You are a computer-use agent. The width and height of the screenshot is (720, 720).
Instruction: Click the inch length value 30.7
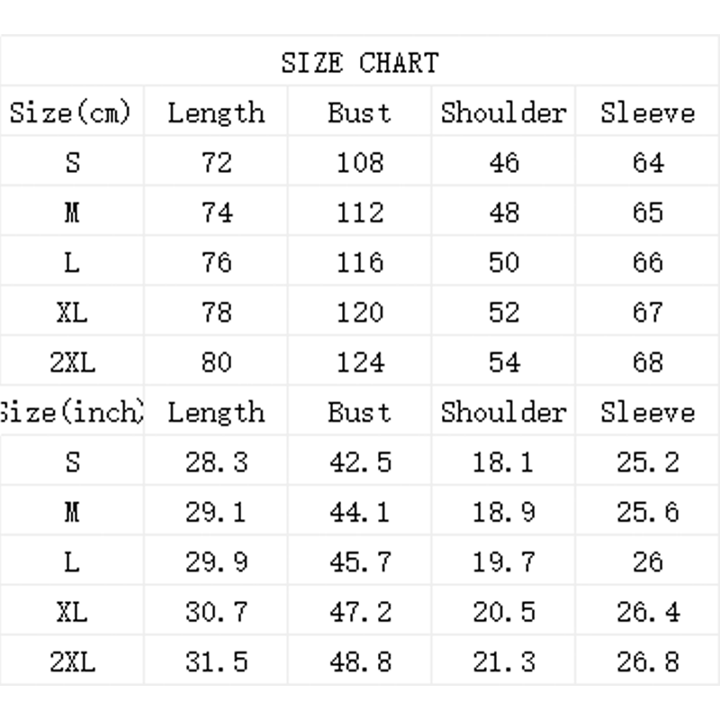coord(216,612)
